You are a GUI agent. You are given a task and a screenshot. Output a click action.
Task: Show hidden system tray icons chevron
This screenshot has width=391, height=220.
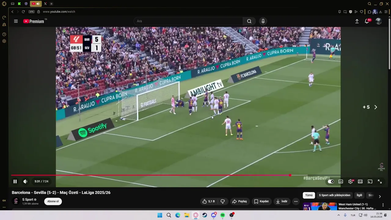(338, 215)
